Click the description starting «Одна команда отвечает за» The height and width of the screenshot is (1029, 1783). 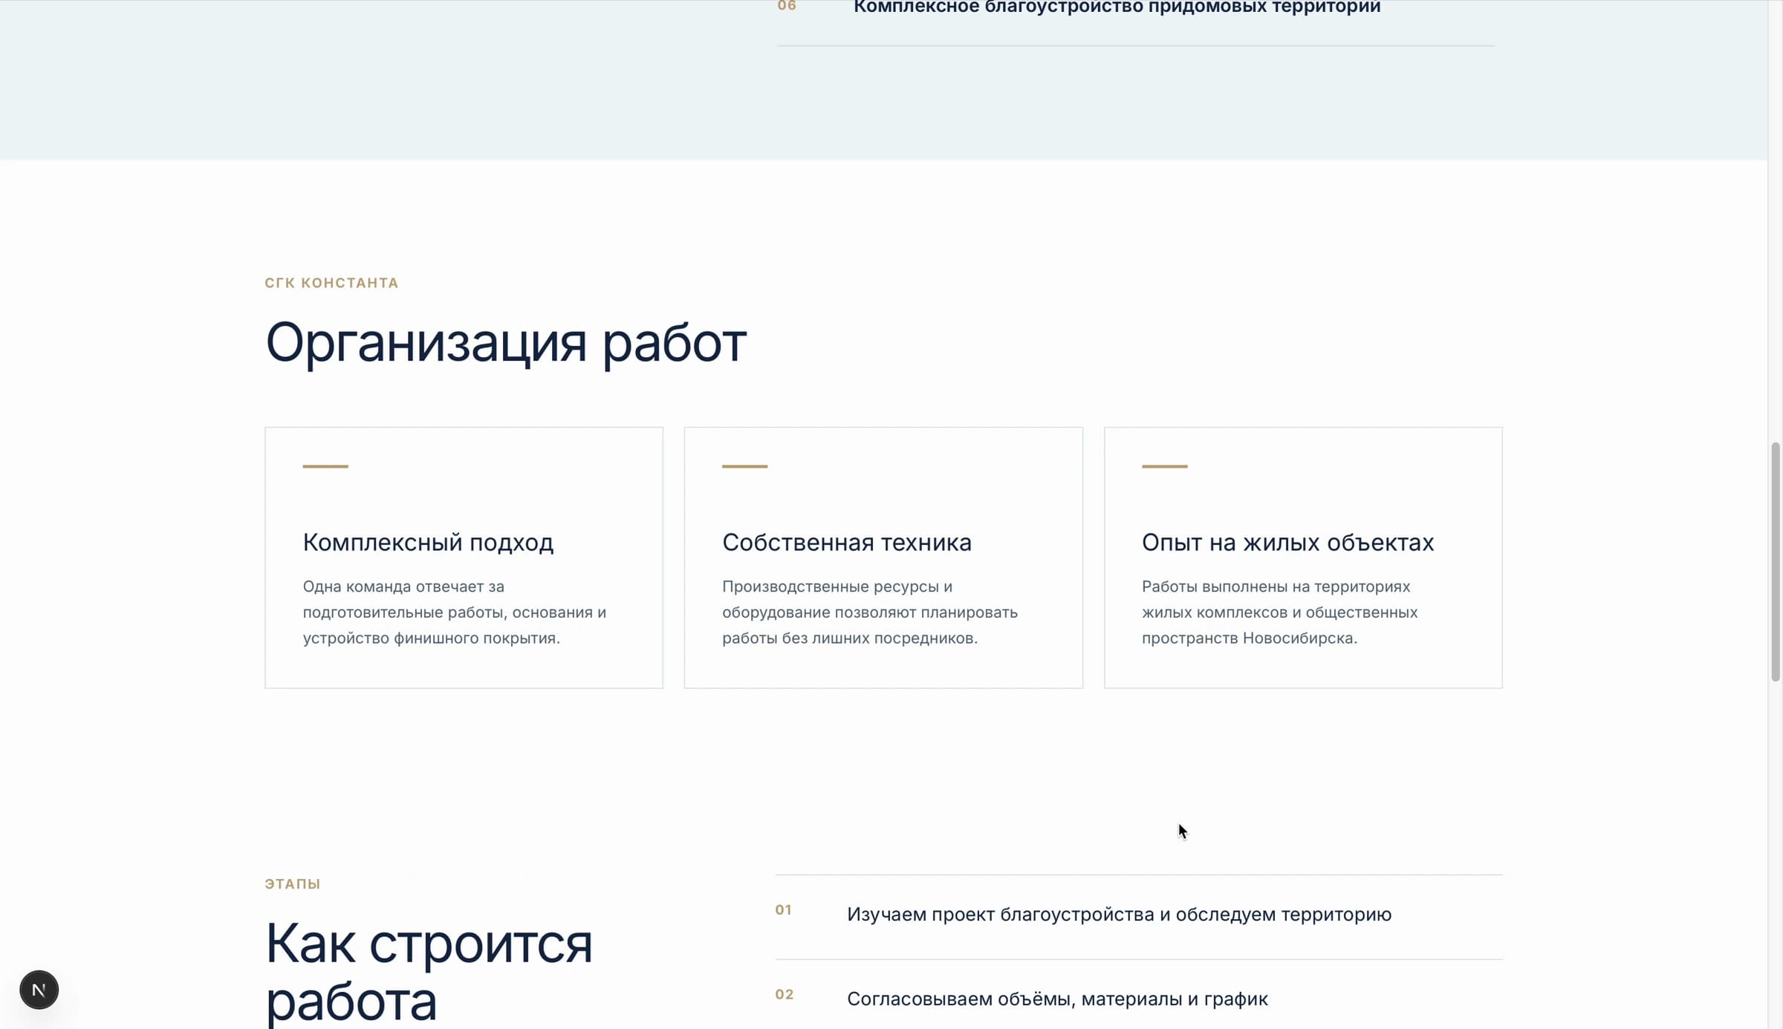(455, 612)
